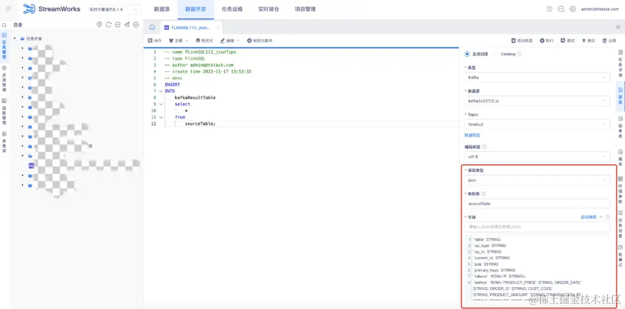Click the 调试 debug button
The height and width of the screenshot is (309, 625).
(568, 41)
